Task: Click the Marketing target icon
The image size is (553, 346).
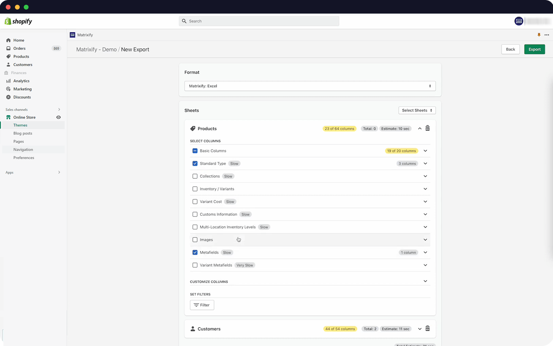Action: (8, 89)
